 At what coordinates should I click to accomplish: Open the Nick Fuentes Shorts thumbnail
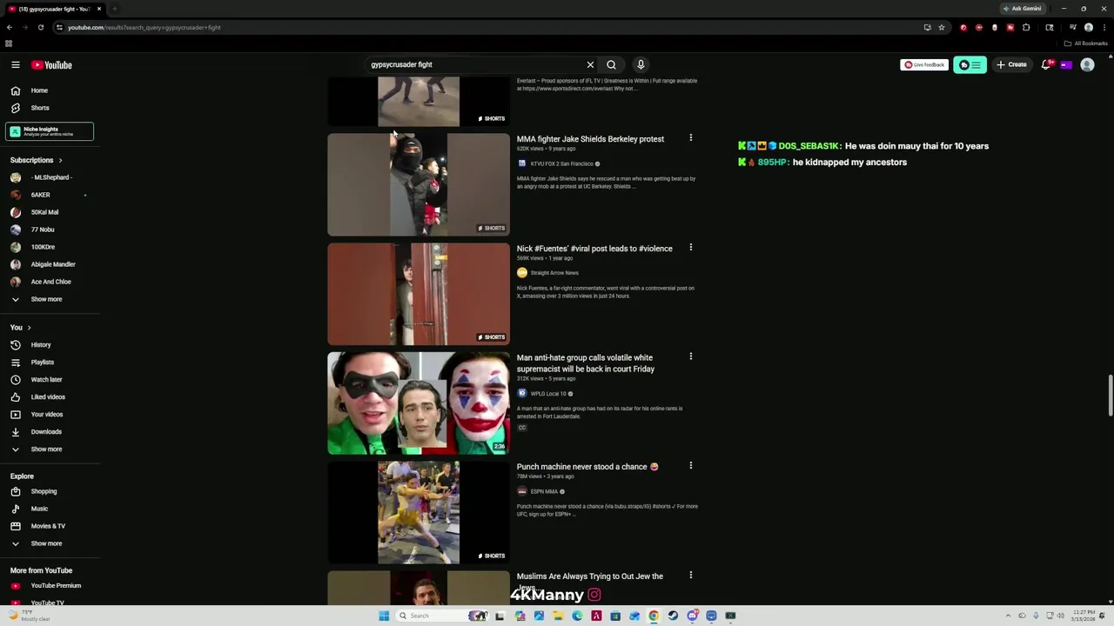(x=419, y=294)
